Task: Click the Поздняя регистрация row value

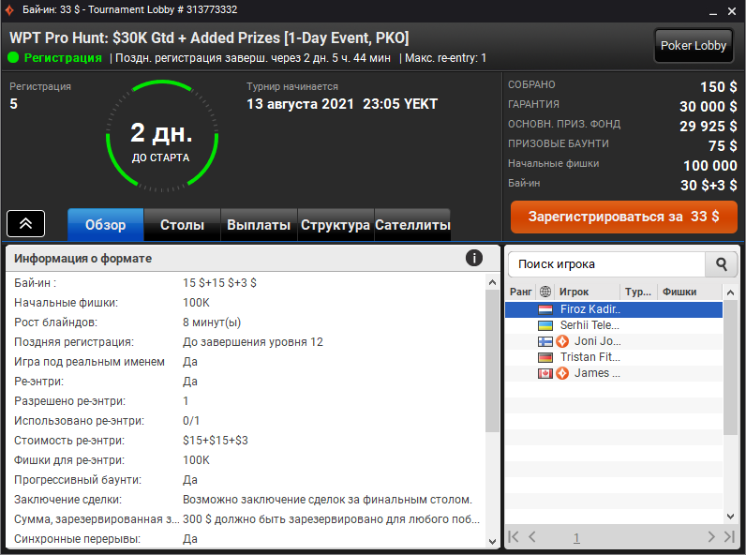Action: [x=253, y=342]
